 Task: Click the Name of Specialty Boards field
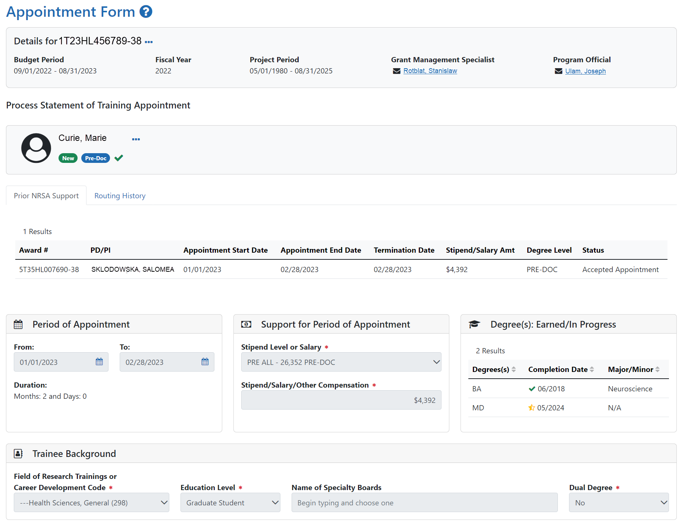(425, 502)
